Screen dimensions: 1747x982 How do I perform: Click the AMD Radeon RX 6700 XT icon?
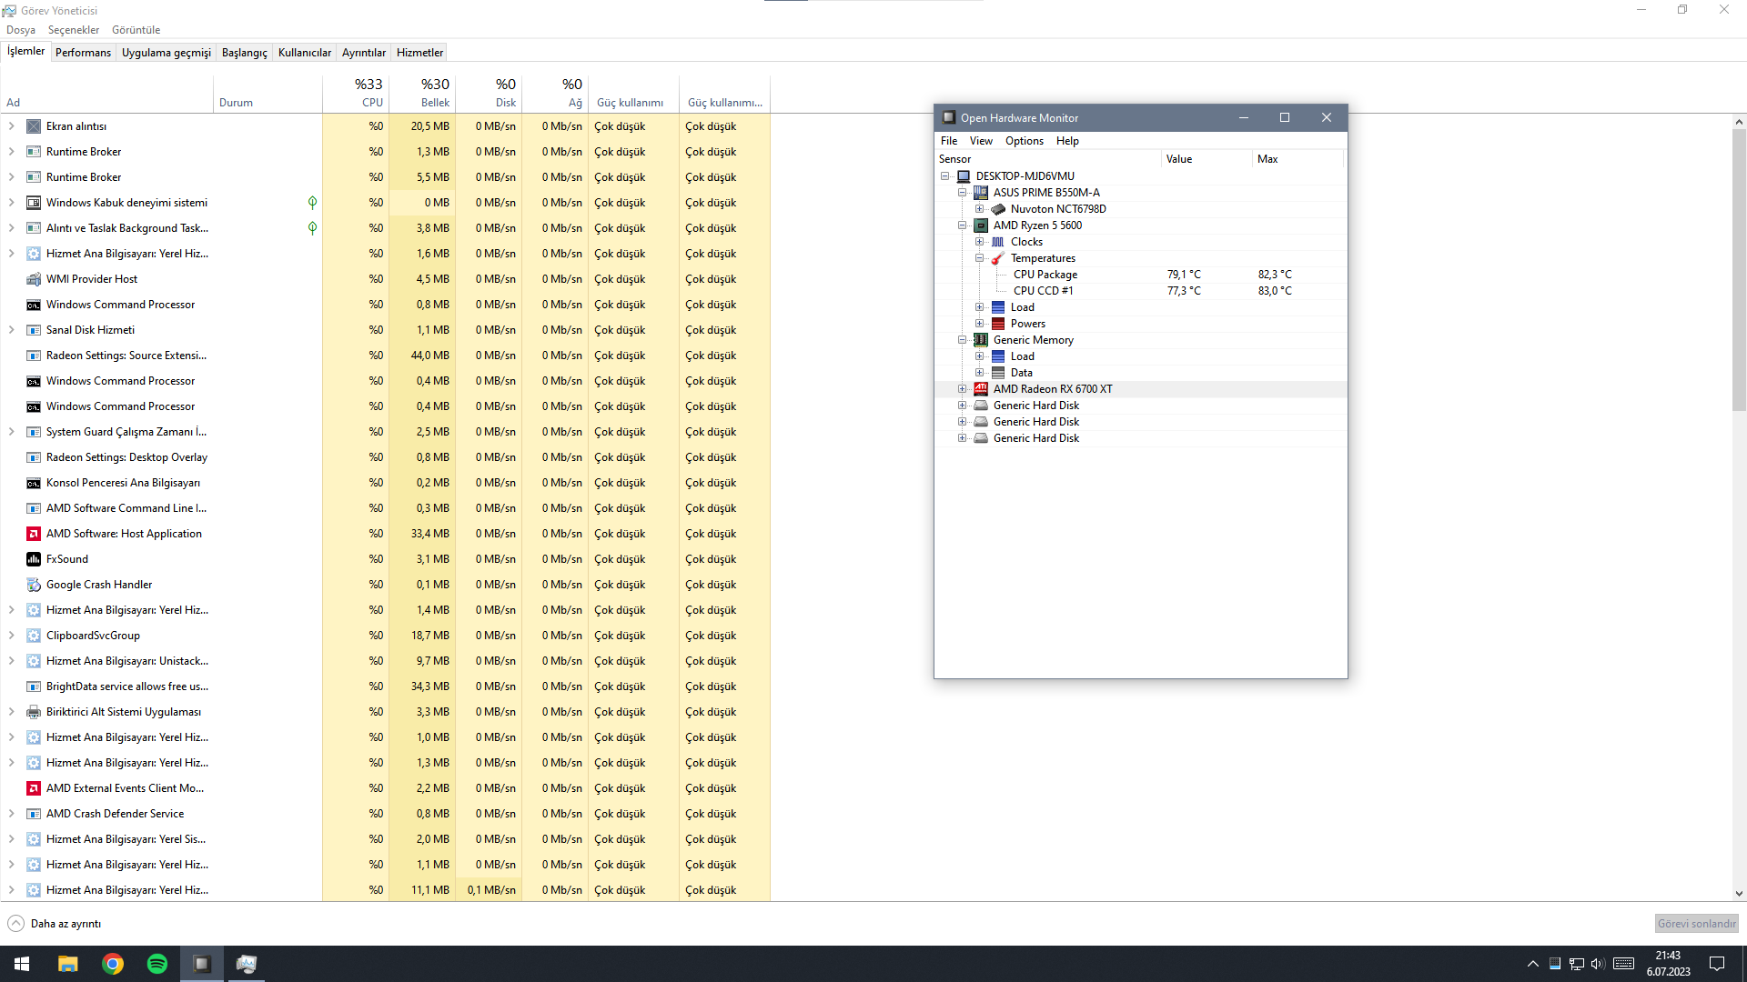coord(981,389)
